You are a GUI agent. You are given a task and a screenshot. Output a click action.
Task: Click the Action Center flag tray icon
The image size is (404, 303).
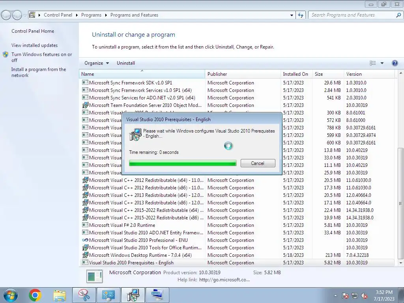coord(345,296)
